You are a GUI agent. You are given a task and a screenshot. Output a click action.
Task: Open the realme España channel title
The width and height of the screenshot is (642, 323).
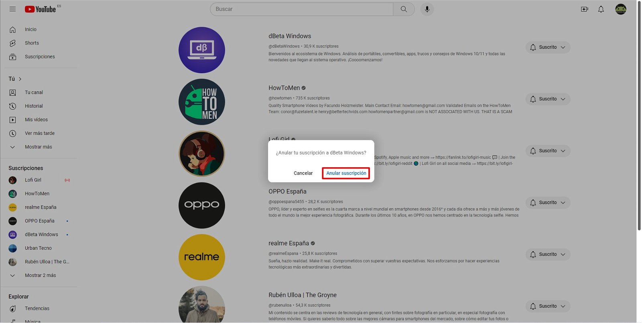(288, 243)
